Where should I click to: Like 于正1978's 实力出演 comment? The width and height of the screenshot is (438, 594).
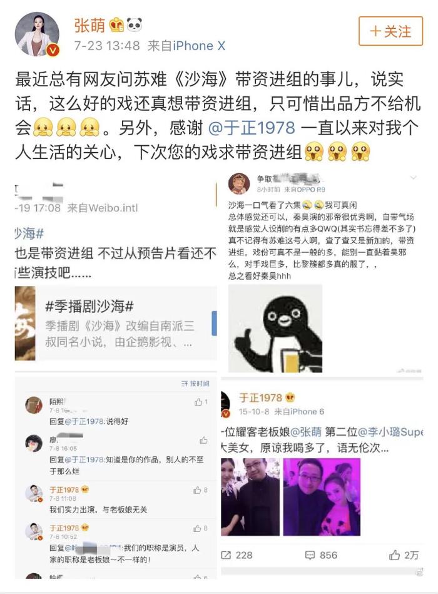pos(200,490)
